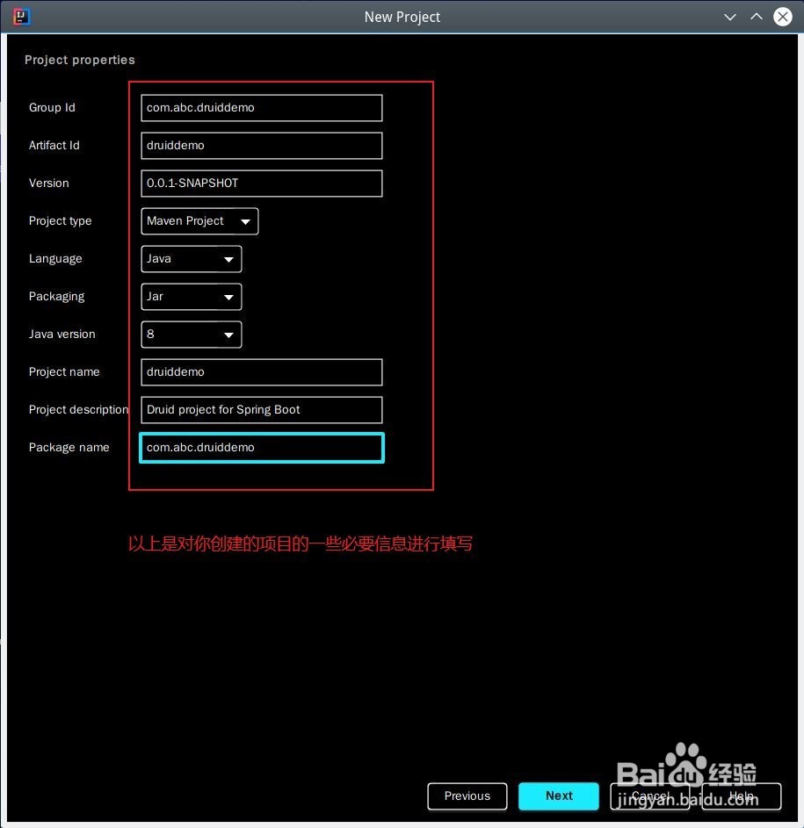Viewport: 804px width, 828px height.
Task: Open the Project type dropdown
Action: pyautogui.click(x=199, y=220)
